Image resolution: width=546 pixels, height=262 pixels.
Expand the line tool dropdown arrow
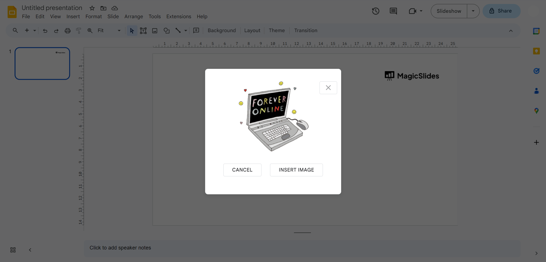186,31
